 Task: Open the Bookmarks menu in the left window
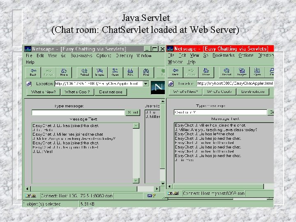pyautogui.click(x=81, y=55)
